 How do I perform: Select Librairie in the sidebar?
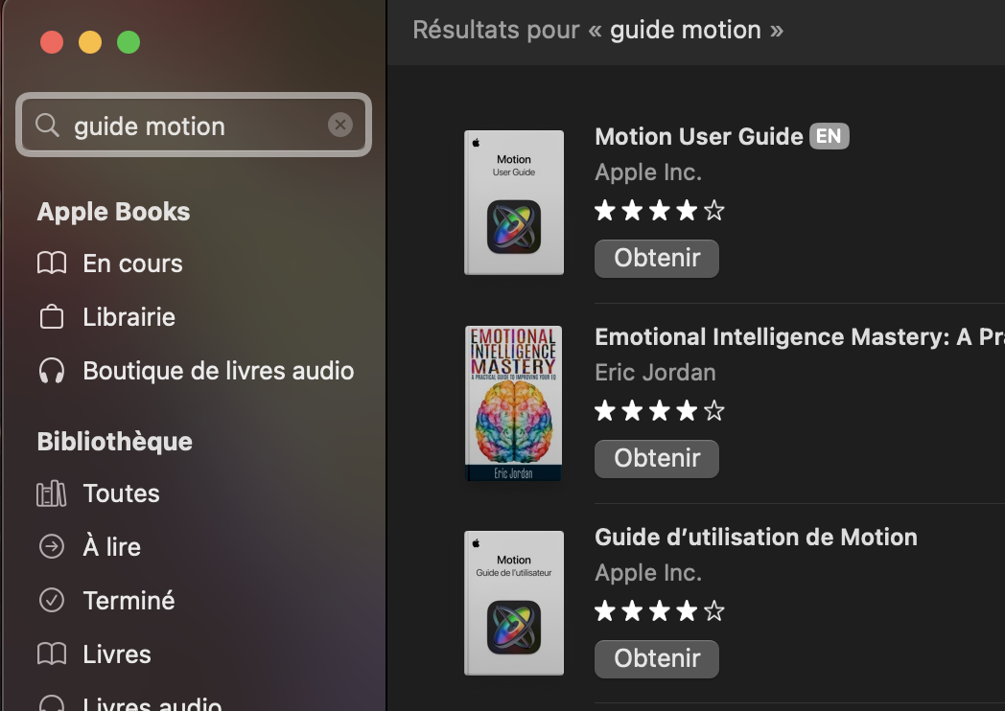point(129,317)
